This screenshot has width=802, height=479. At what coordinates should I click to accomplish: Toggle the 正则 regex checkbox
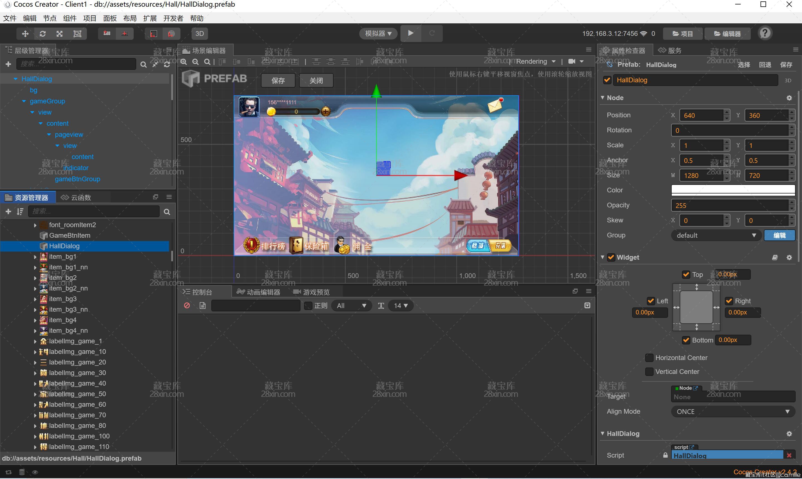(308, 305)
